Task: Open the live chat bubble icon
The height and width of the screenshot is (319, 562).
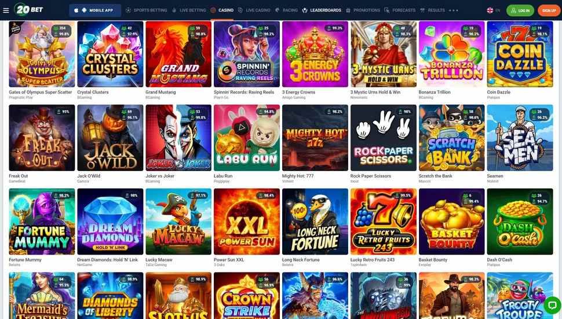Action: tap(552, 305)
